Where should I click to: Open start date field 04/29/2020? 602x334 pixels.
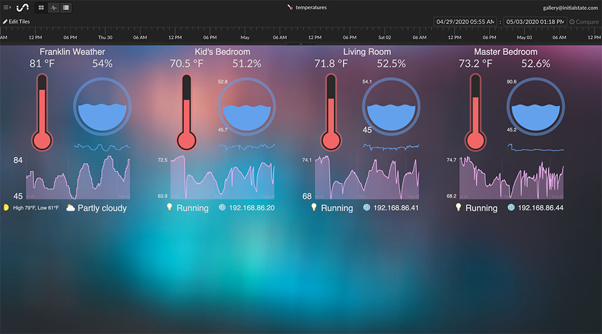coord(466,22)
